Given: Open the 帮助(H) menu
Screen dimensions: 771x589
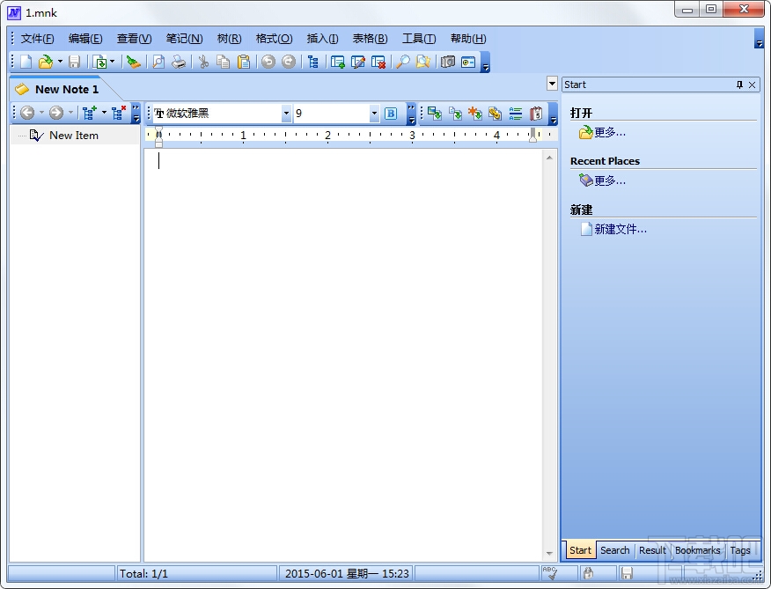Looking at the screenshot, I should tap(468, 39).
